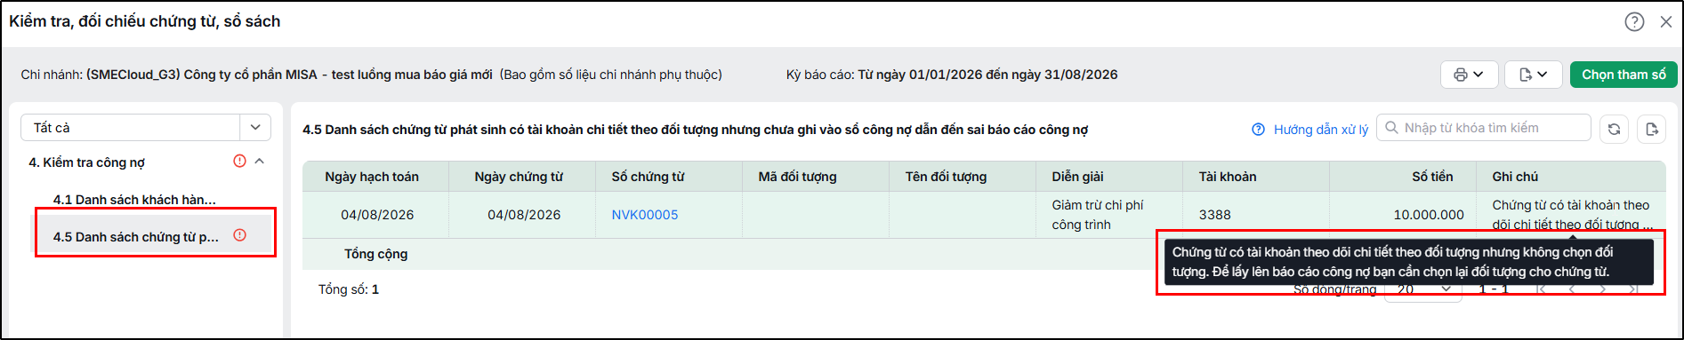Click the Diễn giải column header
The width and height of the screenshot is (1684, 340).
point(1109,177)
